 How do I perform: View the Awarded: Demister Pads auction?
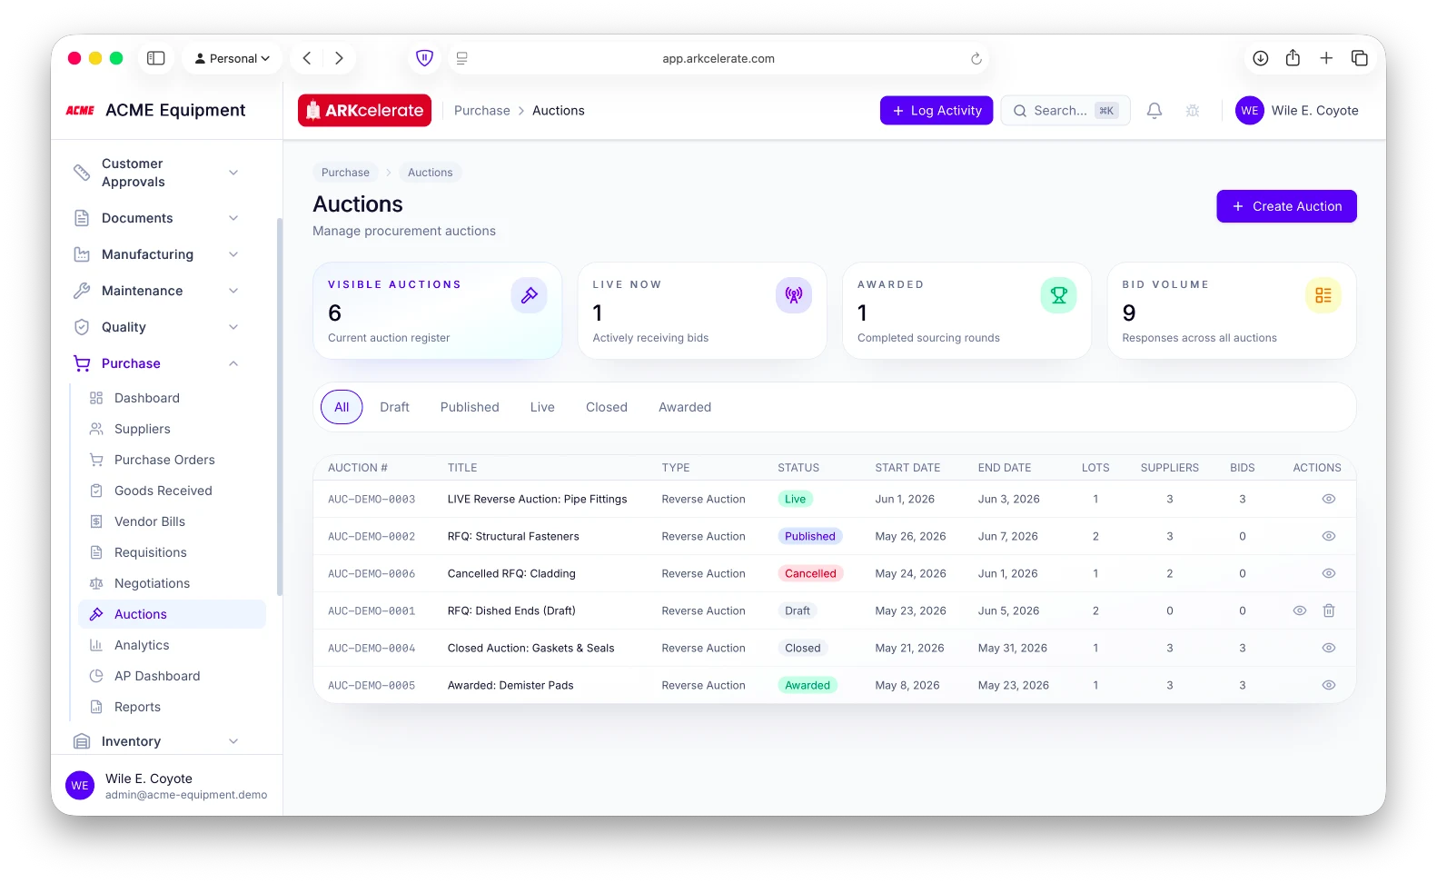click(x=1329, y=685)
